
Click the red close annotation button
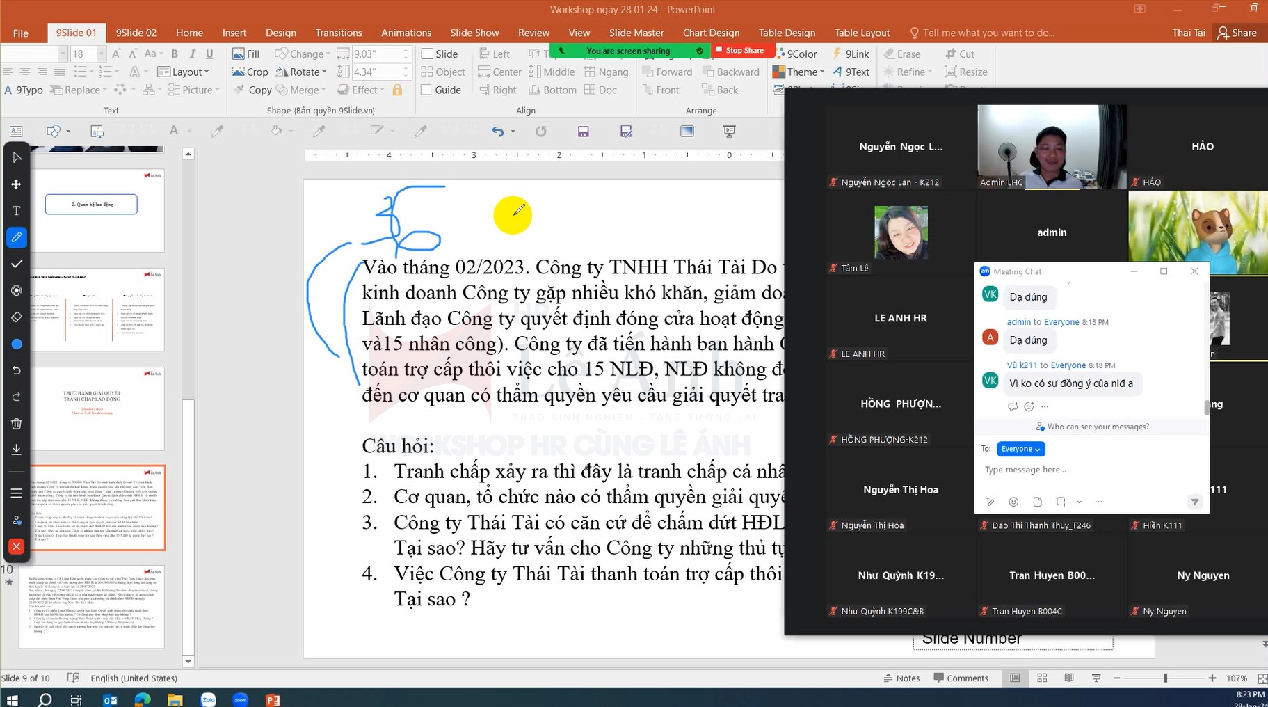pos(17,547)
